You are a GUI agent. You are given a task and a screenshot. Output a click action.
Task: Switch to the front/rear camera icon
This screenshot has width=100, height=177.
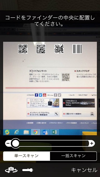pyautogui.click(x=11, y=170)
